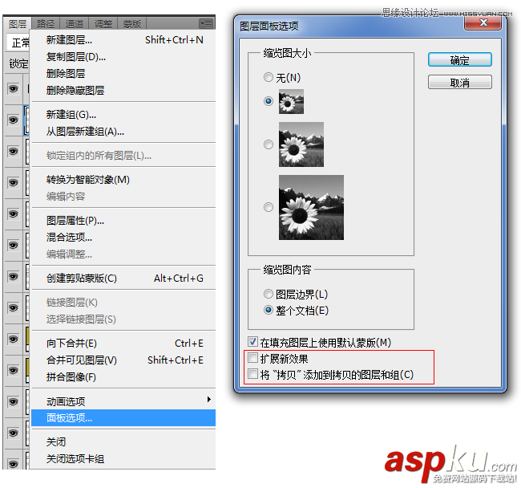Close the 图层面板选项 dialog
The height and width of the screenshot is (488, 521).
click(x=483, y=22)
